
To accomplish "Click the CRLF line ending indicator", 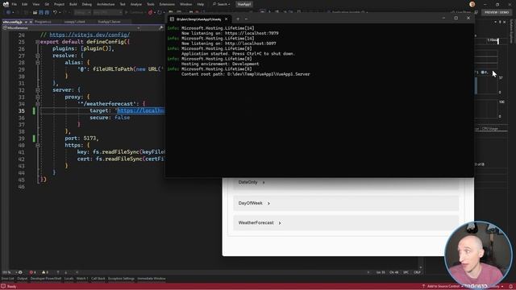I will click(417, 272).
